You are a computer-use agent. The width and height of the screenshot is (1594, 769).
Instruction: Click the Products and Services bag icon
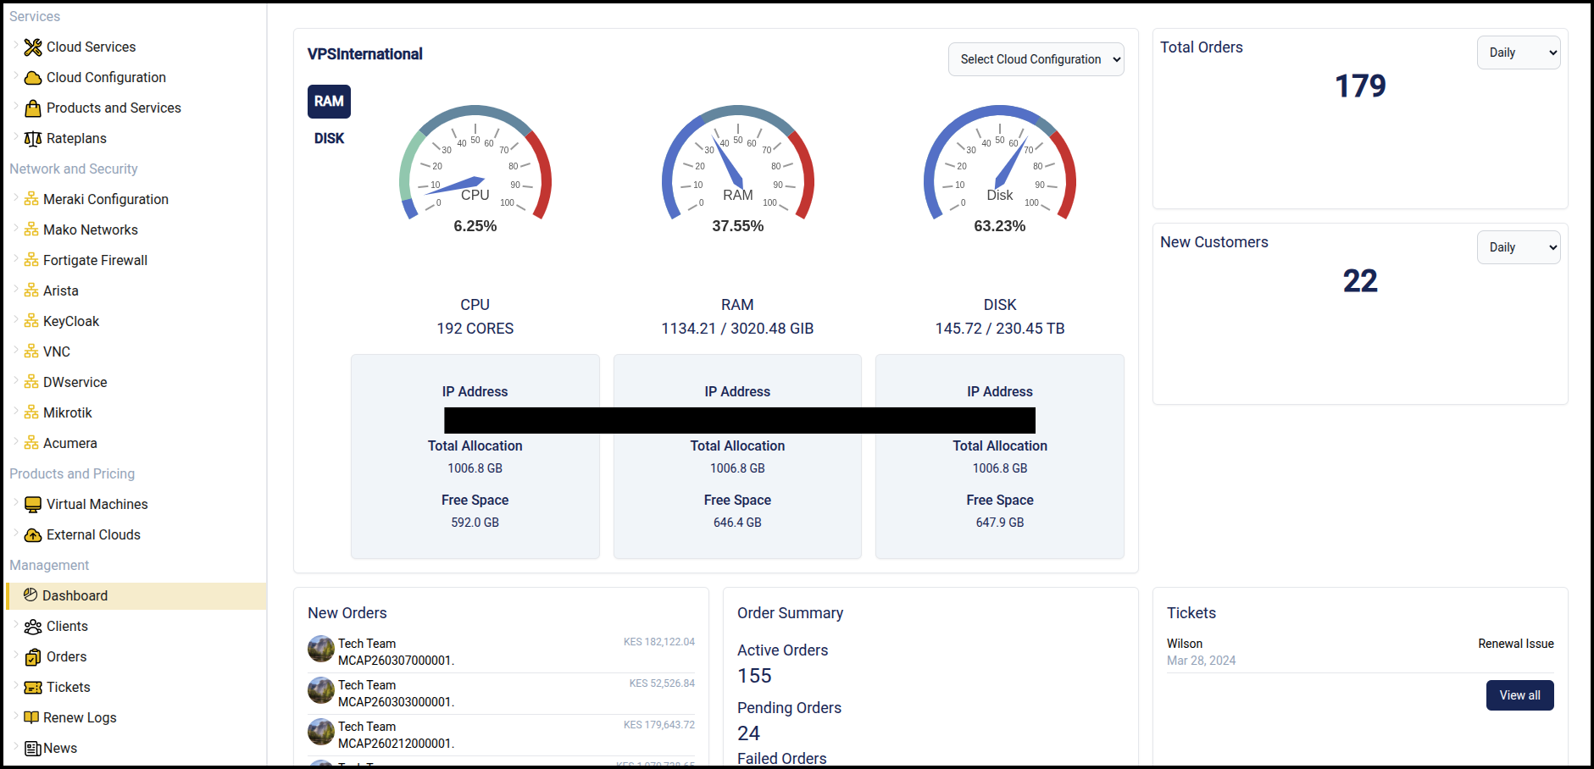pyautogui.click(x=33, y=108)
